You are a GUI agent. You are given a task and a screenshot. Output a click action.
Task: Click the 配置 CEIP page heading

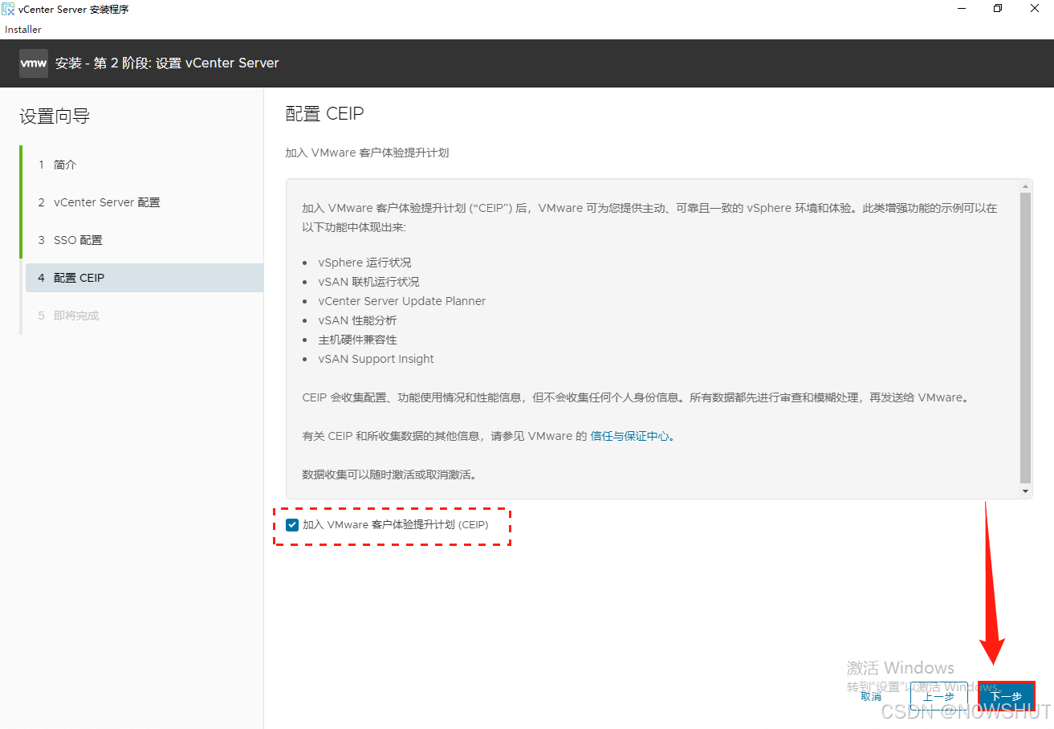325,113
